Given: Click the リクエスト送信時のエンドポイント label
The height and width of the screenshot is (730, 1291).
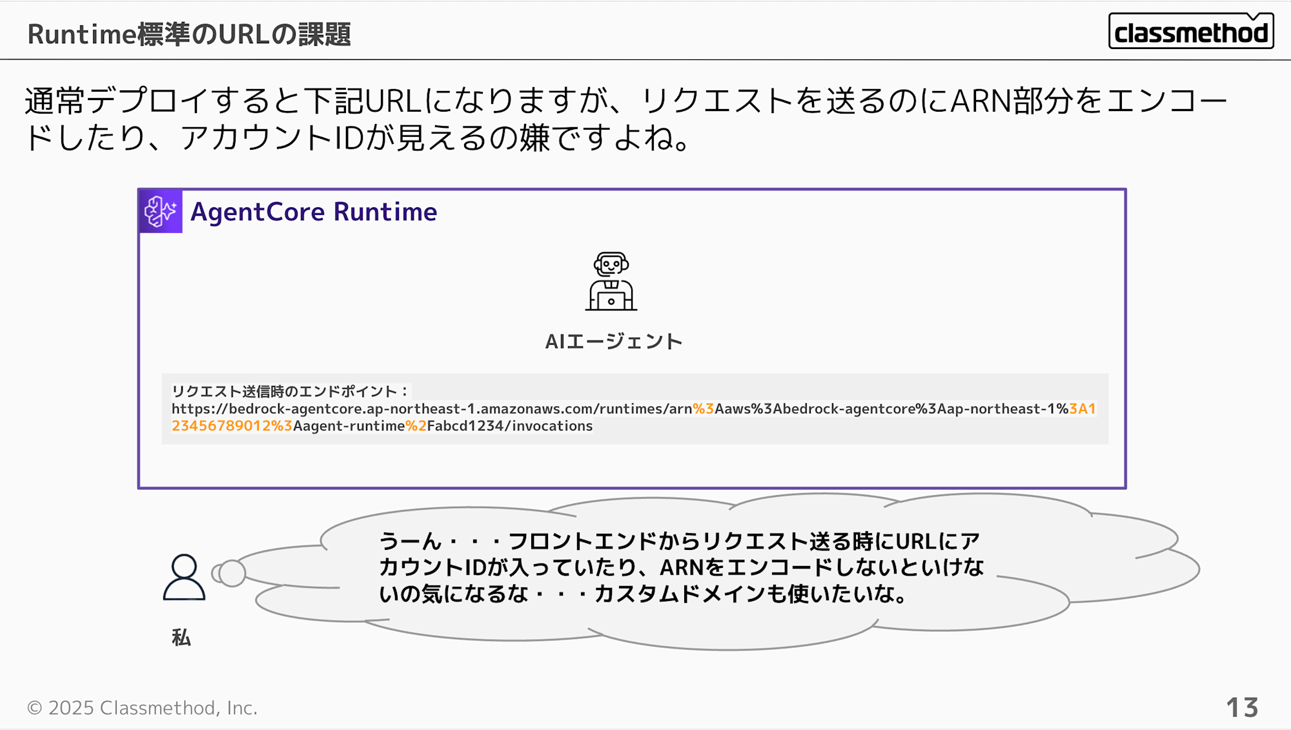Looking at the screenshot, I should click(x=290, y=391).
